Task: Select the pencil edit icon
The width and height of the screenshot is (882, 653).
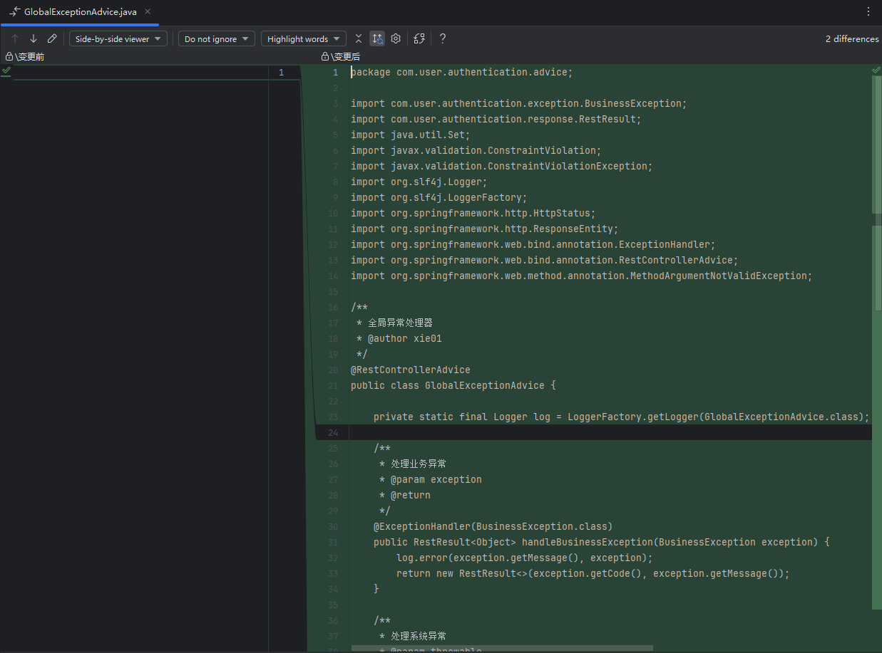Action: point(51,38)
